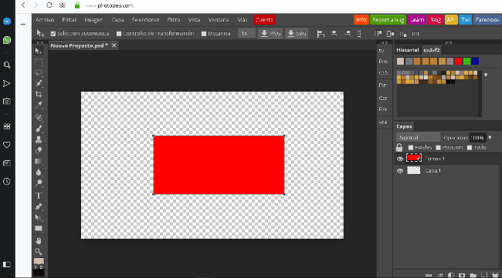Open Messenger in browser sidebar

(x=7, y=22)
